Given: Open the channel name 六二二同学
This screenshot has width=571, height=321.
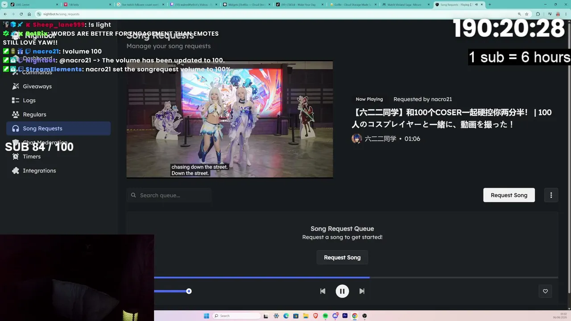Looking at the screenshot, I should [381, 139].
